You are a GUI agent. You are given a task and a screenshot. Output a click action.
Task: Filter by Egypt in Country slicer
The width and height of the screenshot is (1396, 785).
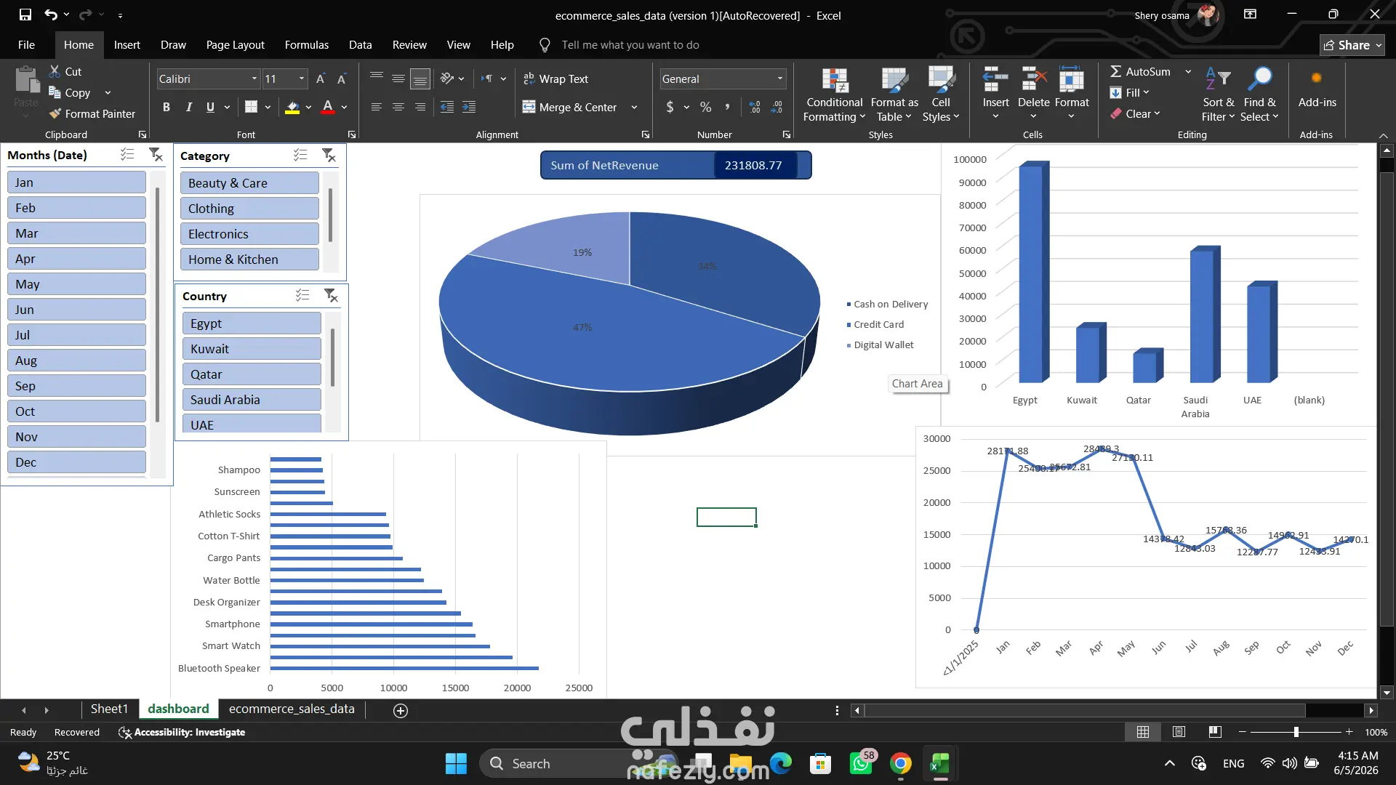pyautogui.click(x=252, y=323)
